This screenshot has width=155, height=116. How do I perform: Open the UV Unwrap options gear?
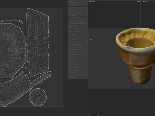[87, 10]
